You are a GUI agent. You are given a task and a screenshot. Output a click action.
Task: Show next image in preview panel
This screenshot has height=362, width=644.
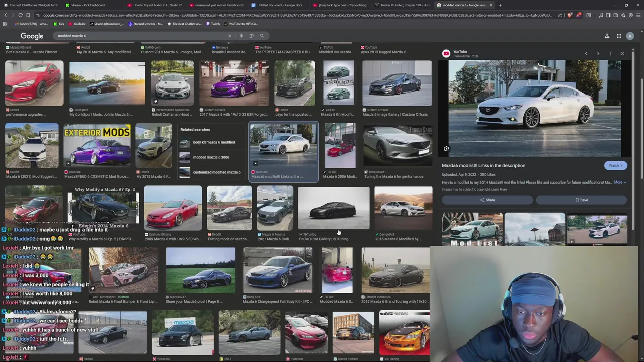(x=598, y=53)
